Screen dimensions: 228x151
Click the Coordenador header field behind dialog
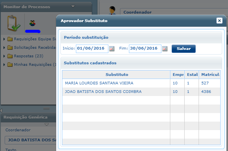174,12
